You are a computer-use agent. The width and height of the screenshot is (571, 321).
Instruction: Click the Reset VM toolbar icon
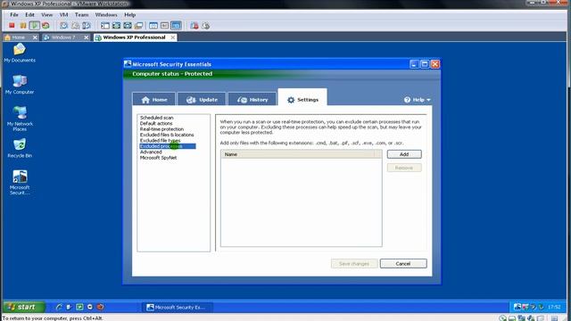[x=46, y=26]
